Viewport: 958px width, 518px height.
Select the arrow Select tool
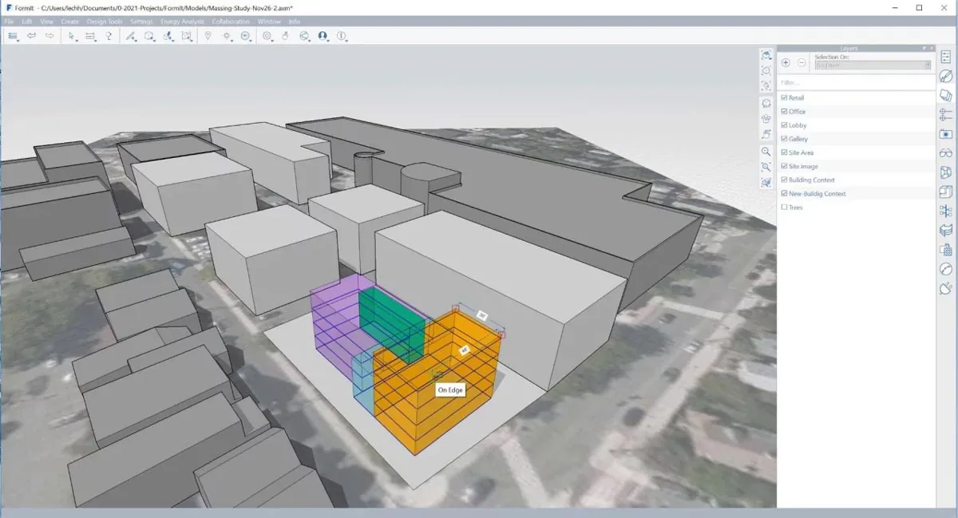coord(71,36)
